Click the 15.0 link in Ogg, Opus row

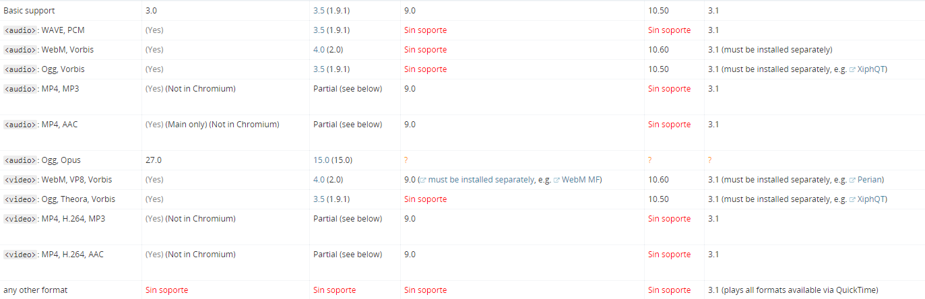coord(321,160)
